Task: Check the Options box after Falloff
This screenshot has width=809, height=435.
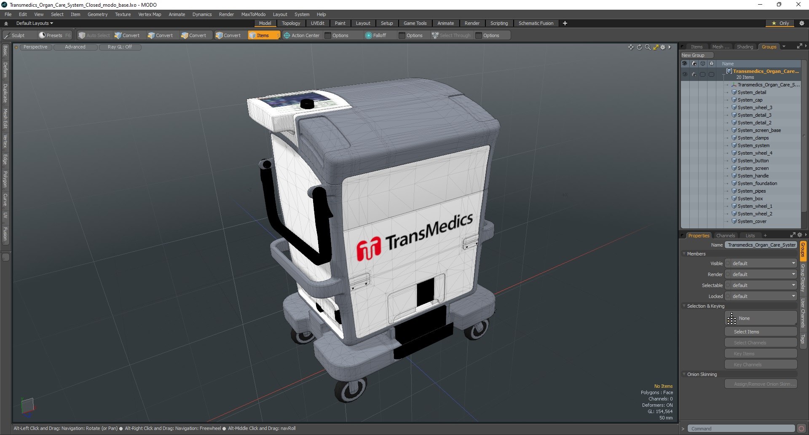Action: coord(402,35)
